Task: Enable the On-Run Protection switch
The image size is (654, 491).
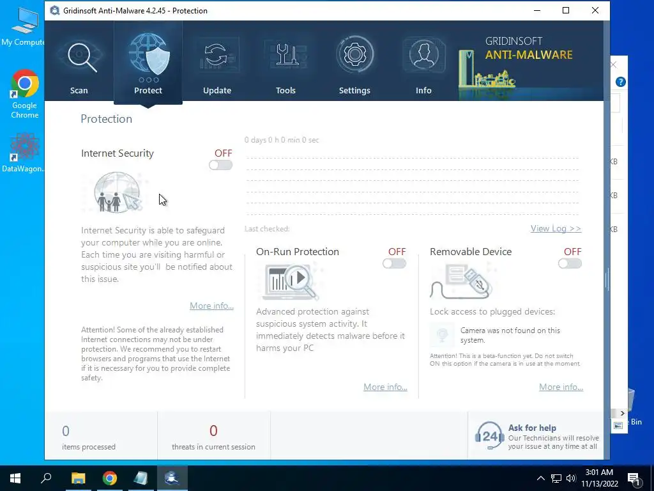Action: (x=394, y=263)
